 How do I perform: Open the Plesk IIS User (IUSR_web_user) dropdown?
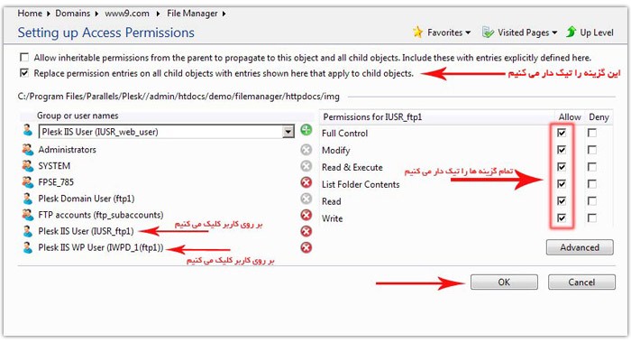[288, 132]
